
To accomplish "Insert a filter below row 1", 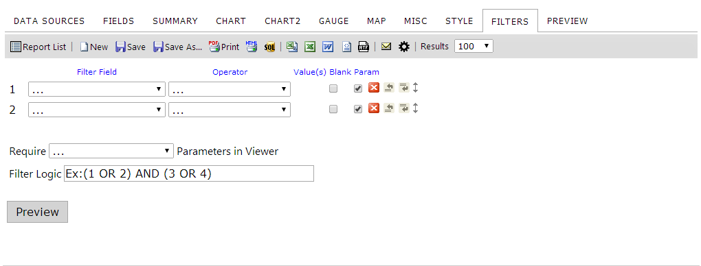I will coord(404,88).
